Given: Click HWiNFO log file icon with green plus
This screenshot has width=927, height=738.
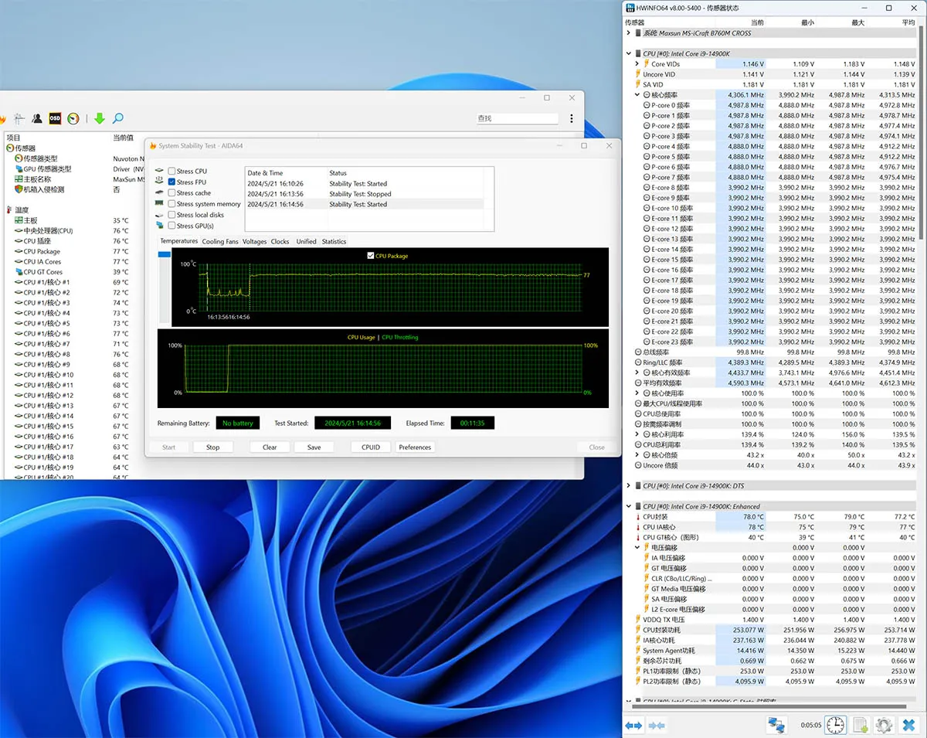Looking at the screenshot, I should 861,725.
